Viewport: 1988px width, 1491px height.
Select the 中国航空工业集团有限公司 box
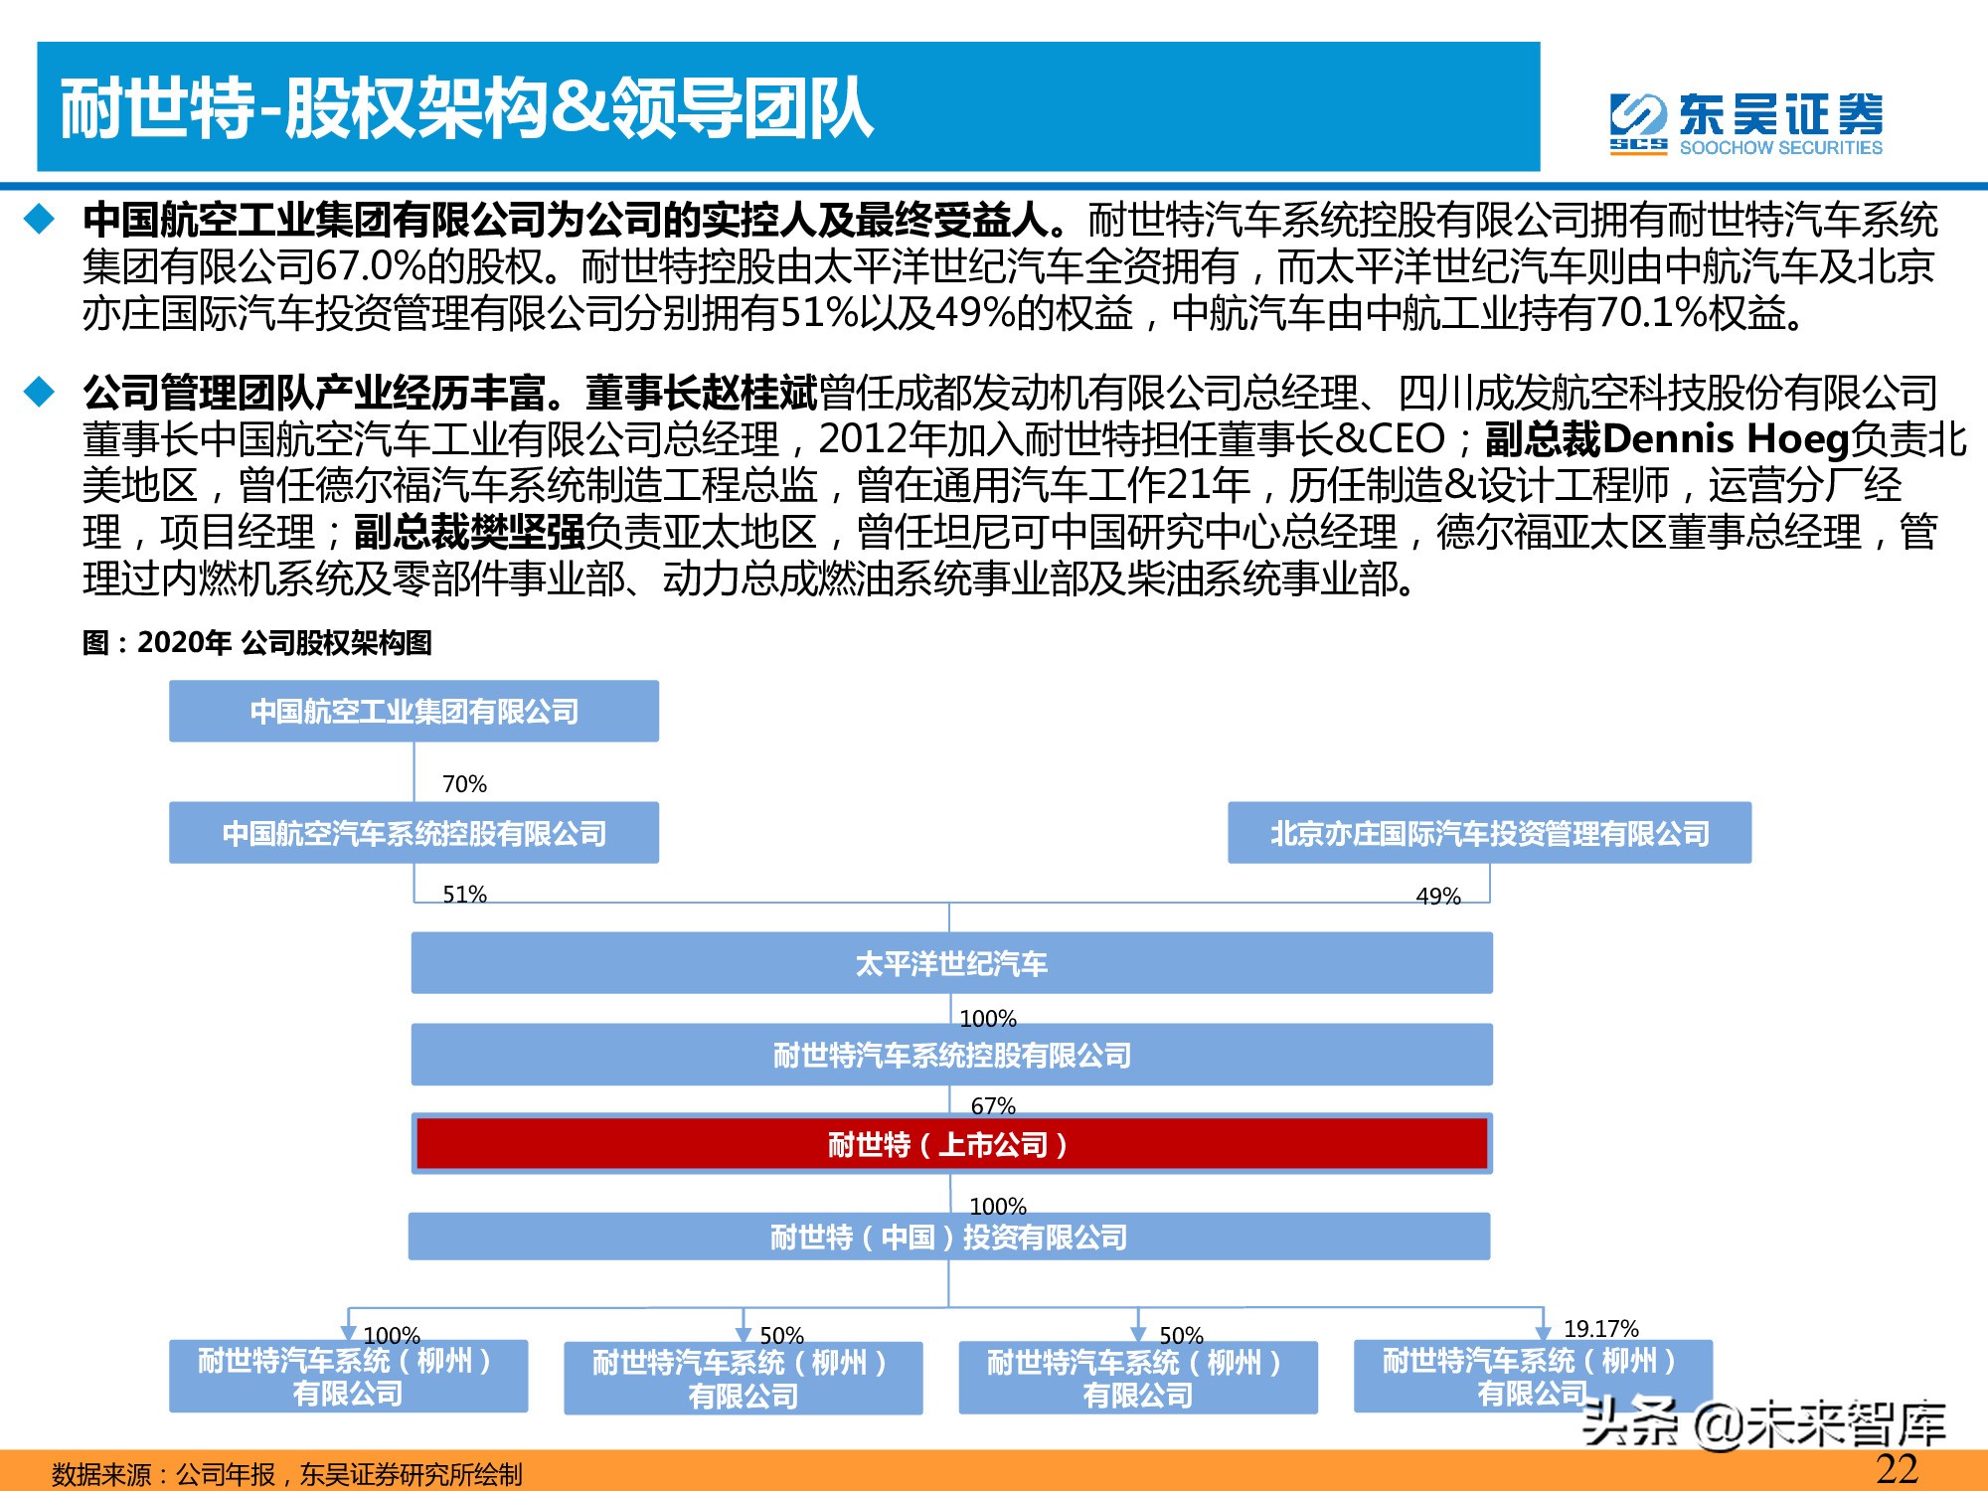click(414, 711)
